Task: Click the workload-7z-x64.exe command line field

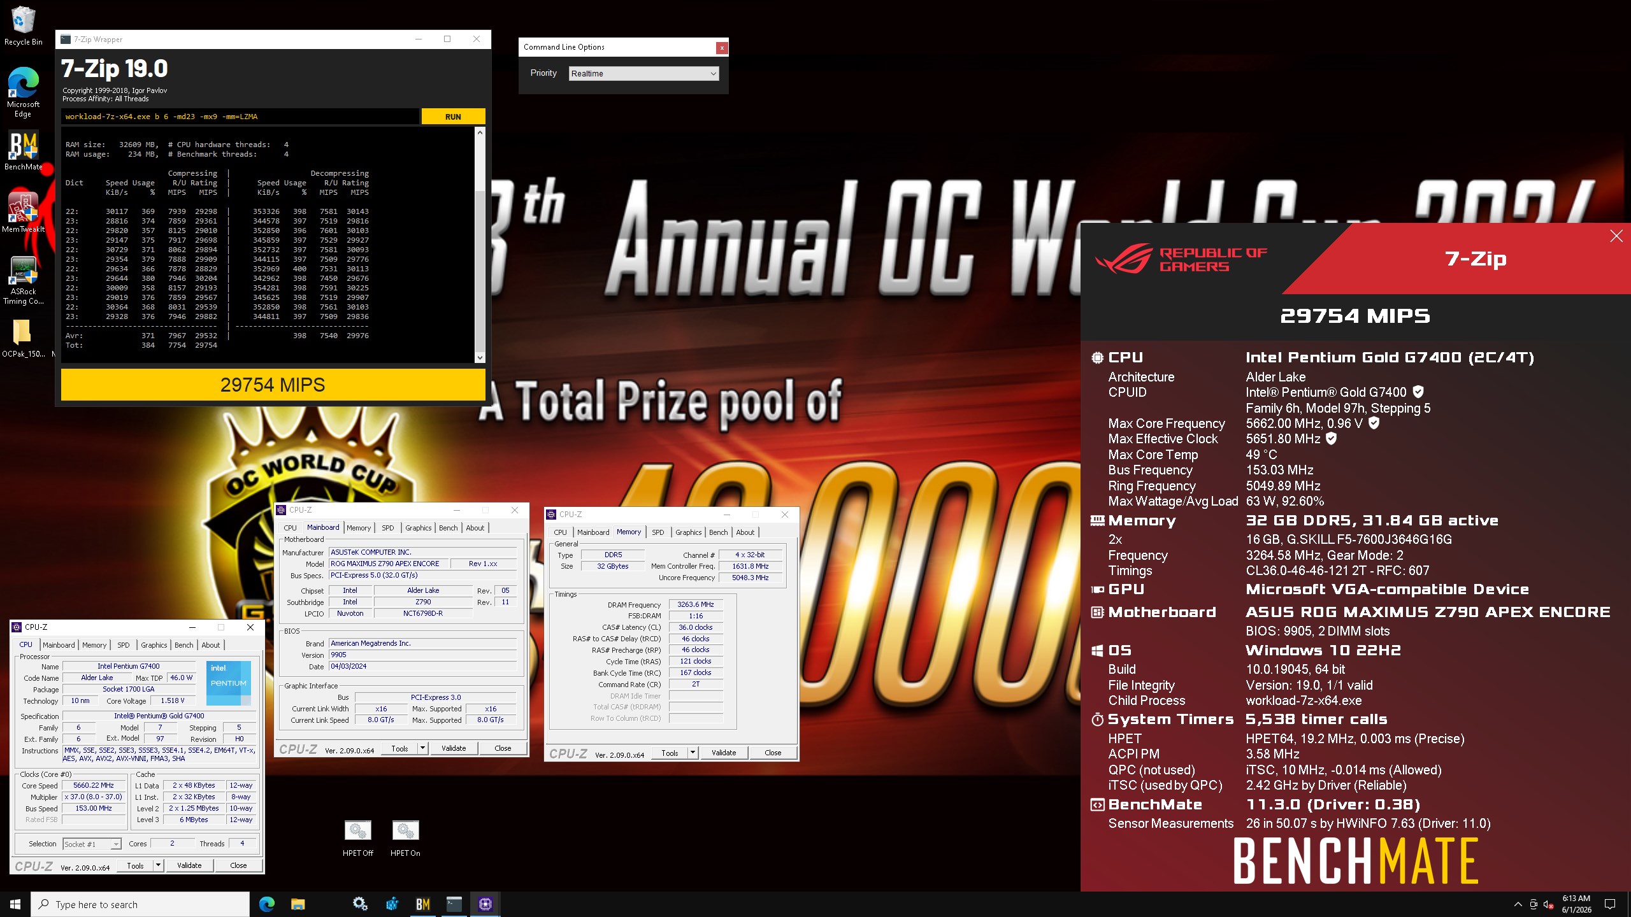Action: 241,117
